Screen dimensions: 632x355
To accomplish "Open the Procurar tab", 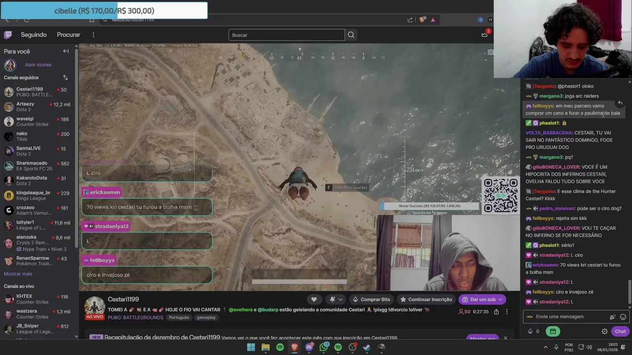I will (x=69, y=35).
